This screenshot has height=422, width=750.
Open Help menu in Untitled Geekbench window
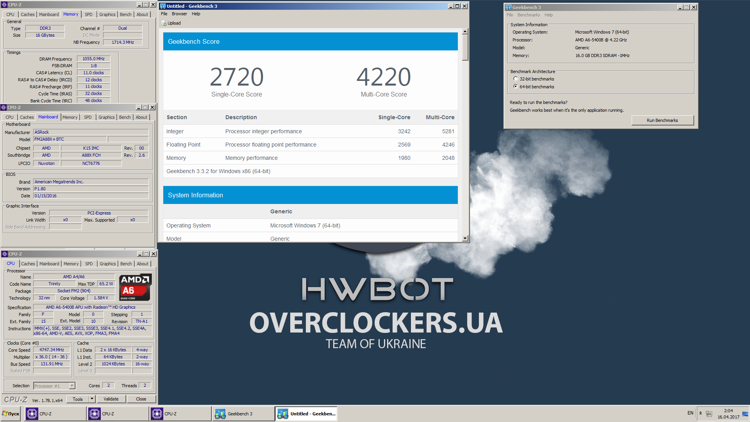point(196,14)
